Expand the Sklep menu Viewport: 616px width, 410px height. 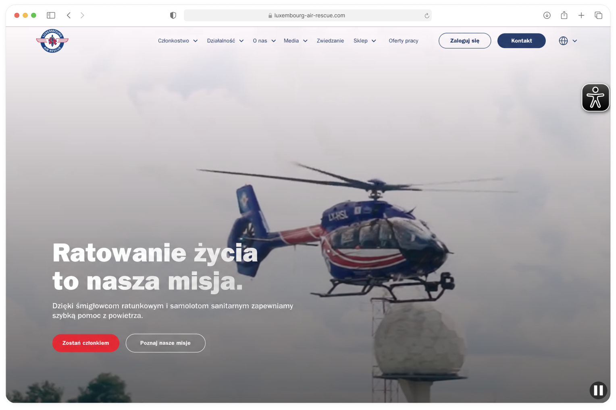pyautogui.click(x=365, y=41)
